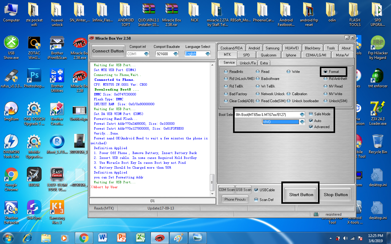Open Frp HiJacker by Hagard icon

point(378,48)
